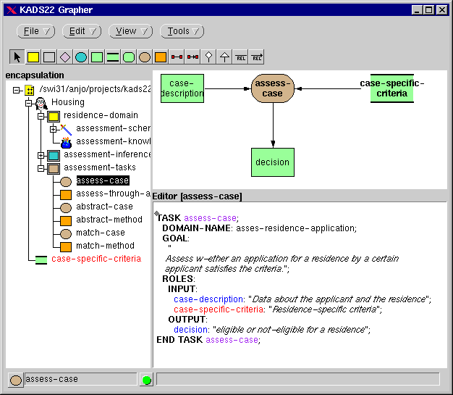Choose the lavender diamond shape tool
Viewport: 453px width, 395px height.
pyautogui.click(x=65, y=57)
